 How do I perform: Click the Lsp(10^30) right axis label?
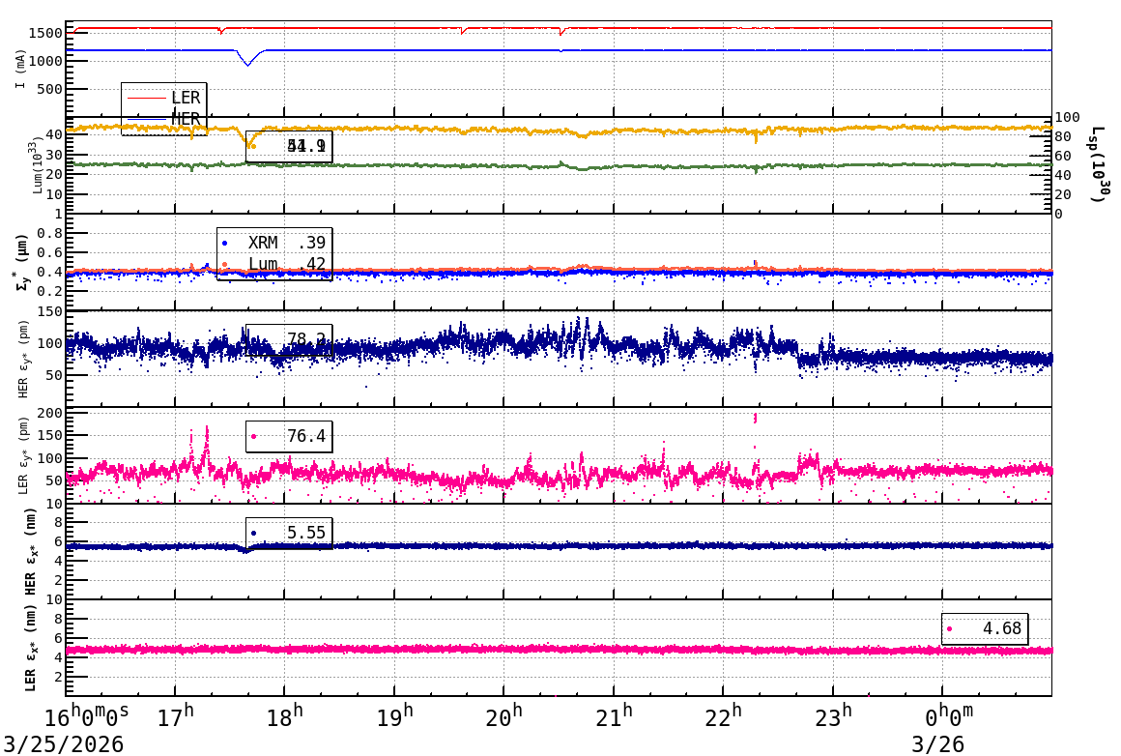[1099, 164]
